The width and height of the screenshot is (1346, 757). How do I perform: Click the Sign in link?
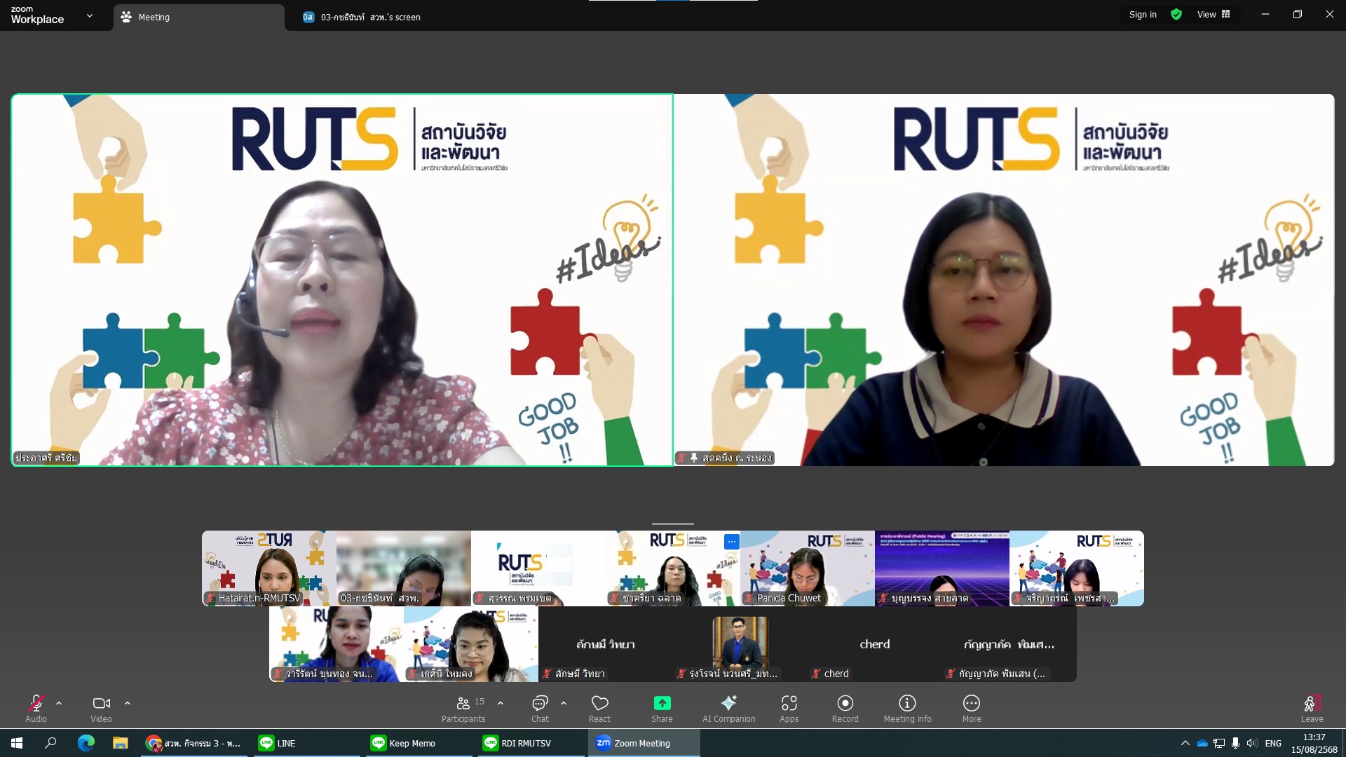tap(1143, 14)
